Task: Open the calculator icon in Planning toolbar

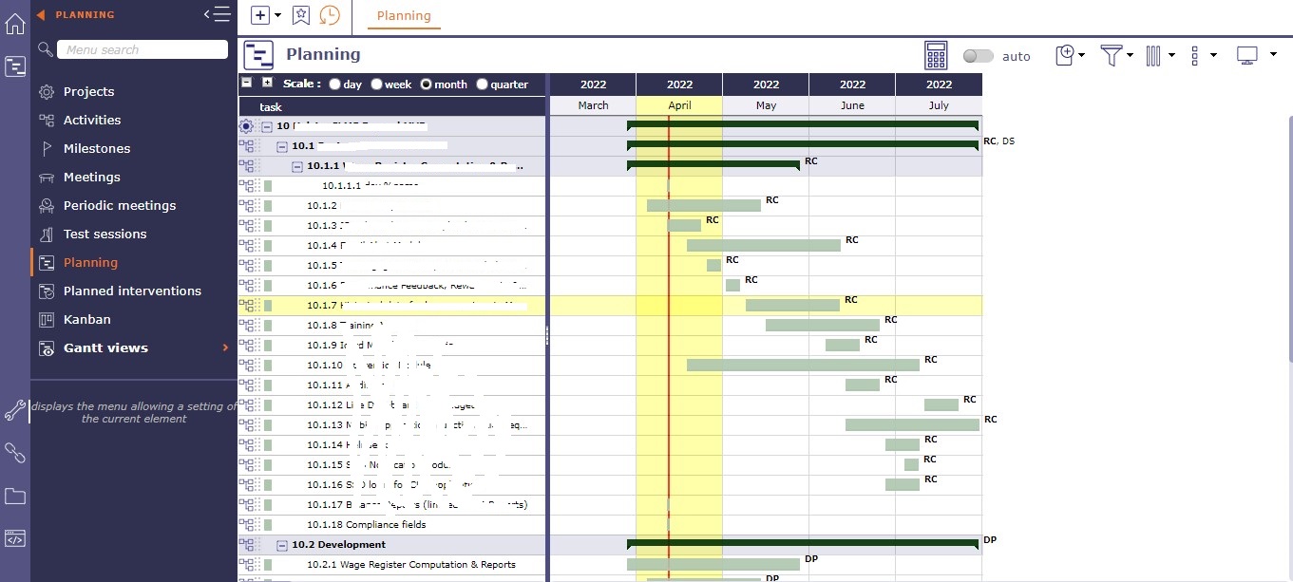Action: [936, 55]
